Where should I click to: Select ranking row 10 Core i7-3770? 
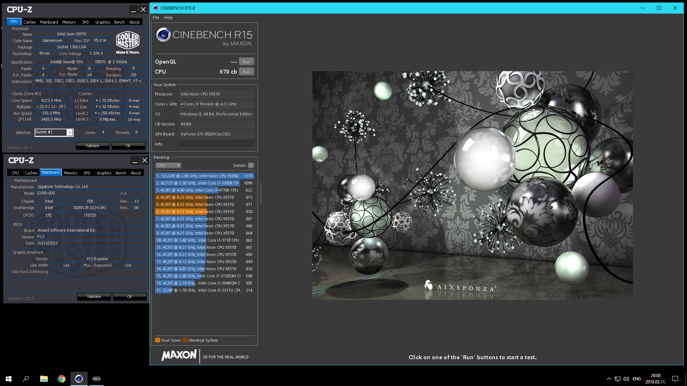point(204,240)
